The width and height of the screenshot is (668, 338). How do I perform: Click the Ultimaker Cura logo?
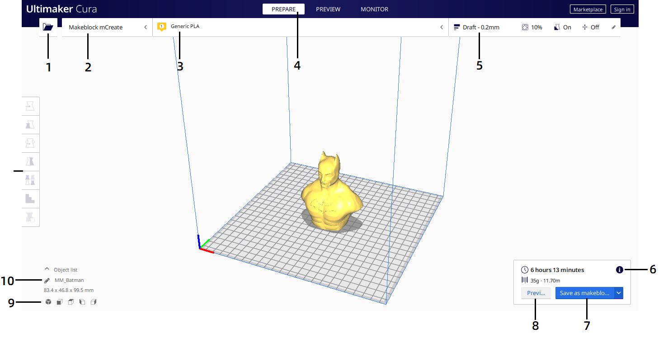click(61, 9)
